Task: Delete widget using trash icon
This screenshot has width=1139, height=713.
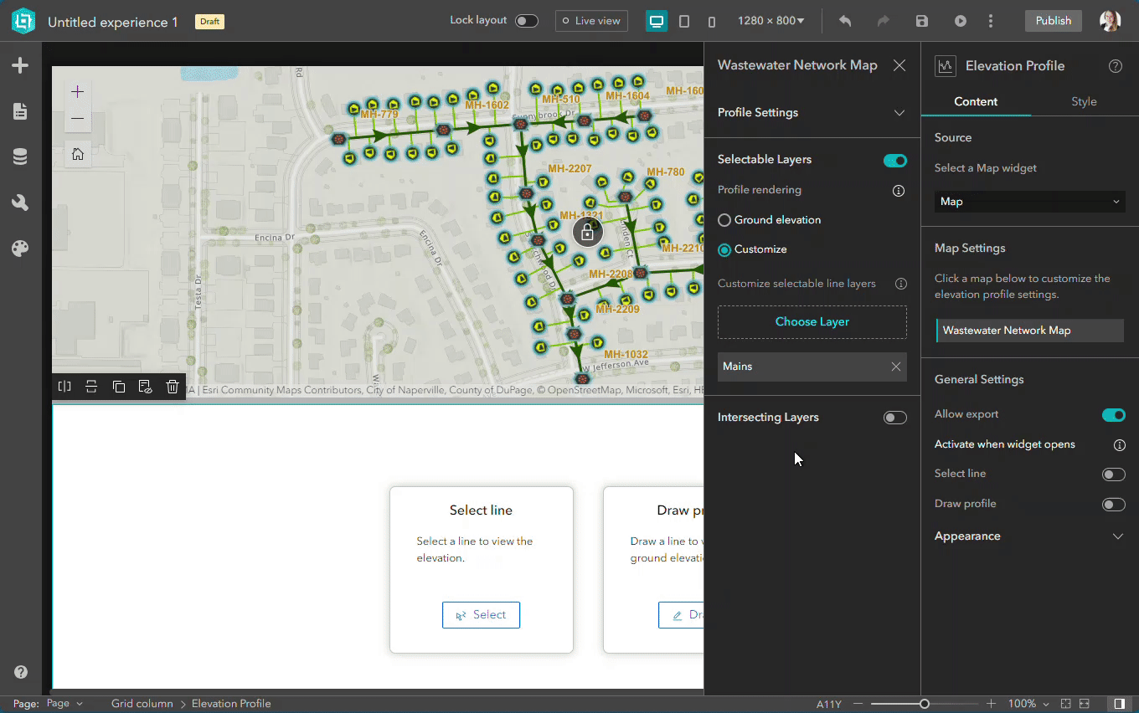Action: (x=172, y=387)
